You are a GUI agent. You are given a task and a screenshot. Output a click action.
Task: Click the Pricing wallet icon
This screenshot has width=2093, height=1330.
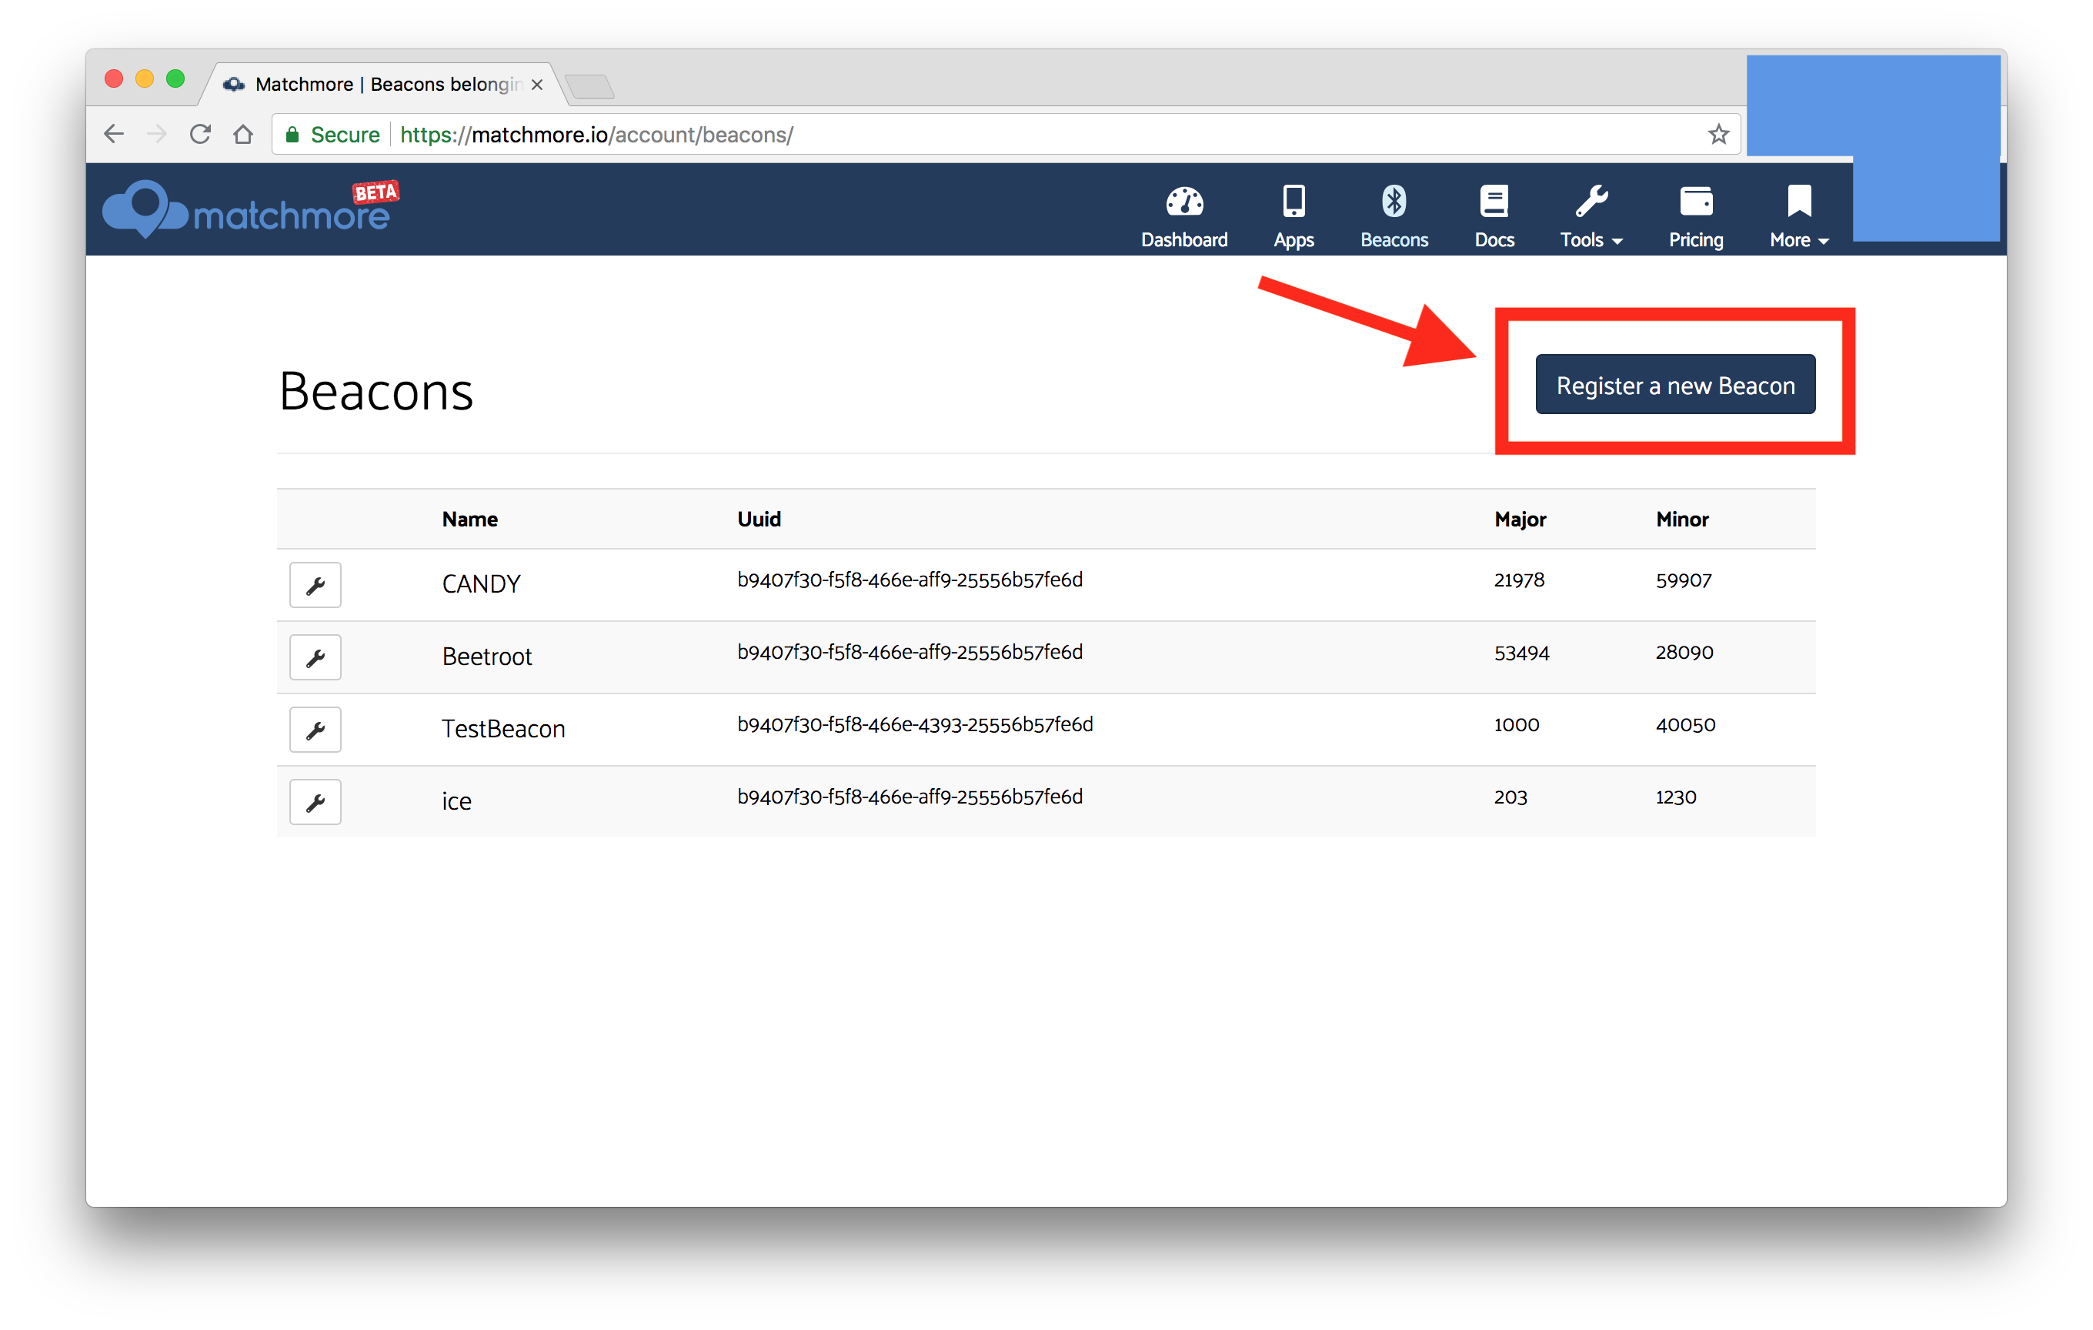tap(1695, 202)
